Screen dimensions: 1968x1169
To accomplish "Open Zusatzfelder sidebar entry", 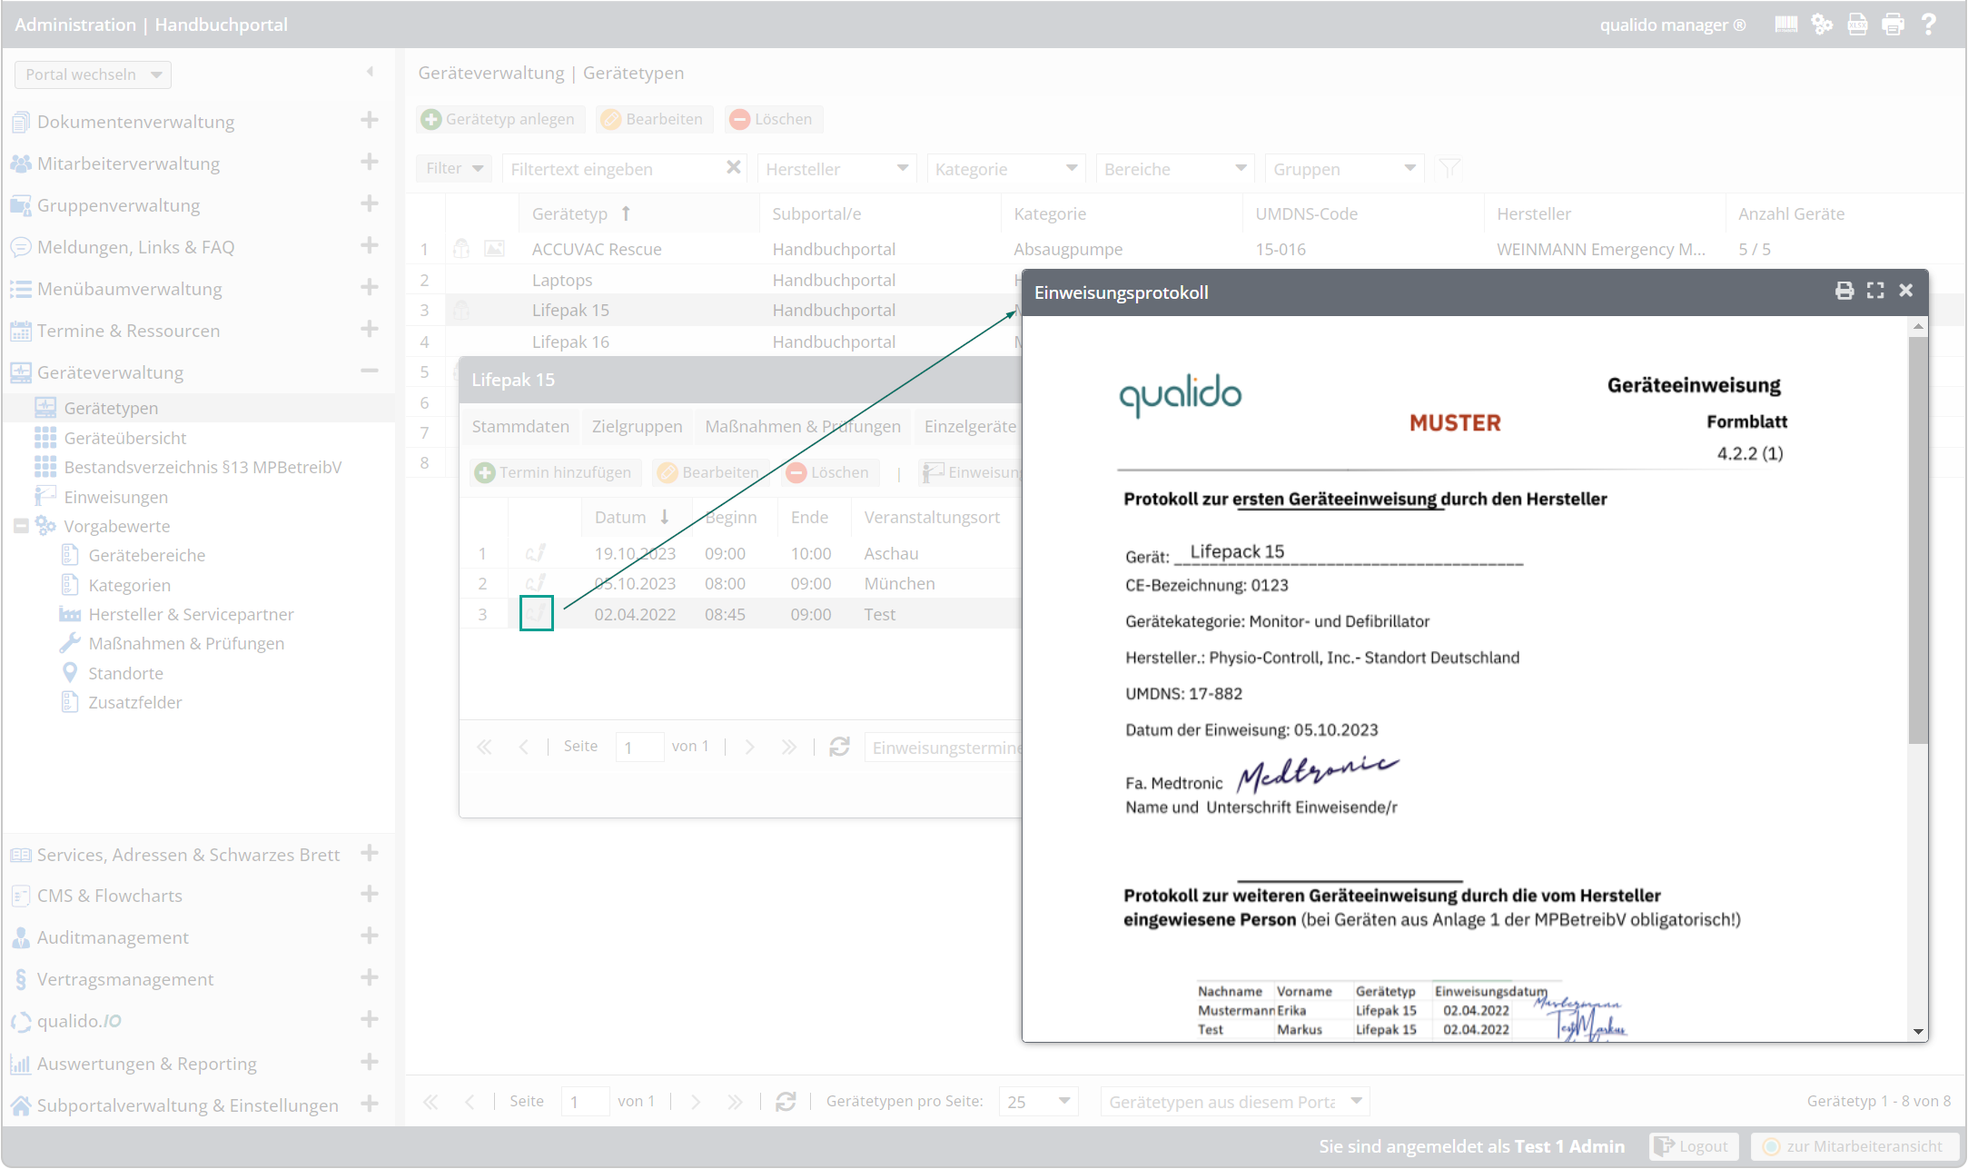I will (x=134, y=702).
